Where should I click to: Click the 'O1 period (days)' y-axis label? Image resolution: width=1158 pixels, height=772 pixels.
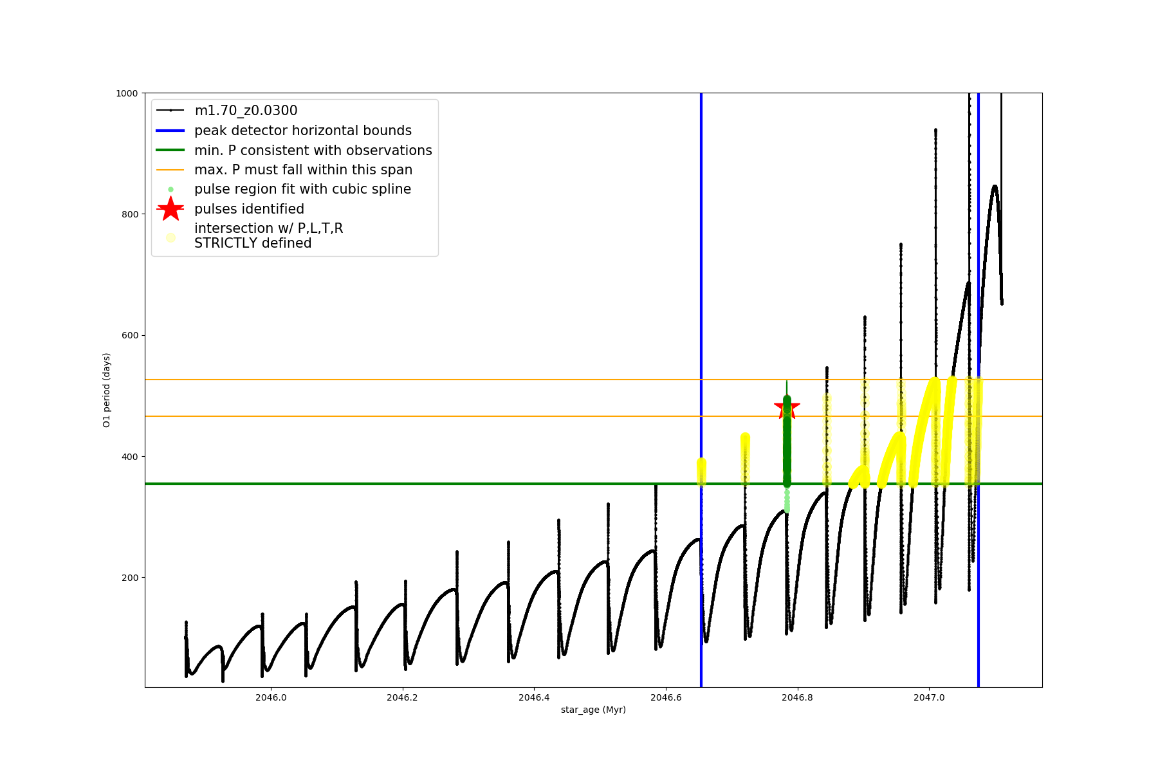pos(107,390)
